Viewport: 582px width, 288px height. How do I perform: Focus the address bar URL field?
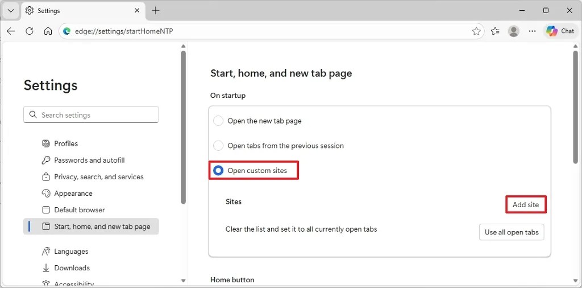pyautogui.click(x=271, y=31)
